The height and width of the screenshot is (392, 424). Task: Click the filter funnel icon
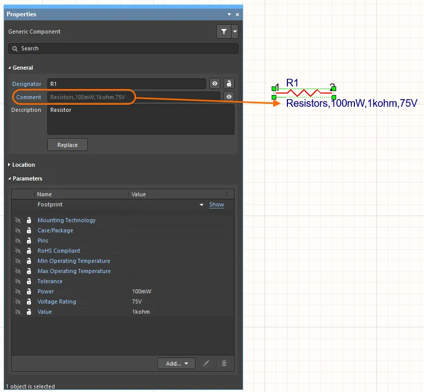point(223,32)
